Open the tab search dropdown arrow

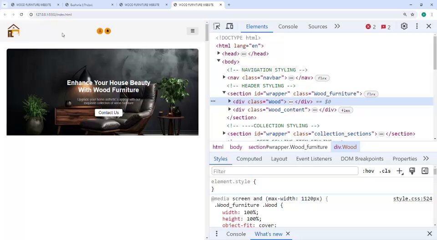tap(5, 5)
